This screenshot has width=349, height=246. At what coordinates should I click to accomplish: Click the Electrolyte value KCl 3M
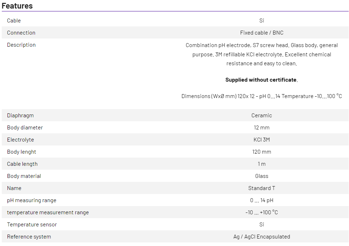click(x=262, y=140)
